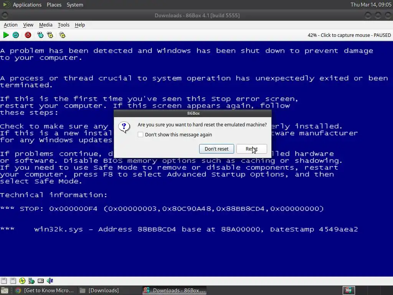
Task: Click the red ACPI shutdown power icon
Action: click(x=28, y=35)
